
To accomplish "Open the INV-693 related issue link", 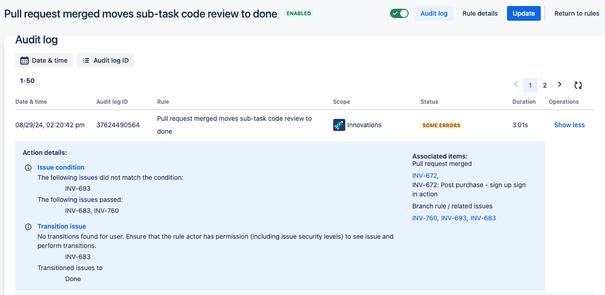I will 453,218.
